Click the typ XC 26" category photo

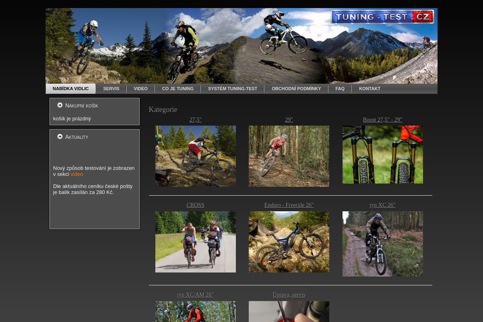coord(382,244)
